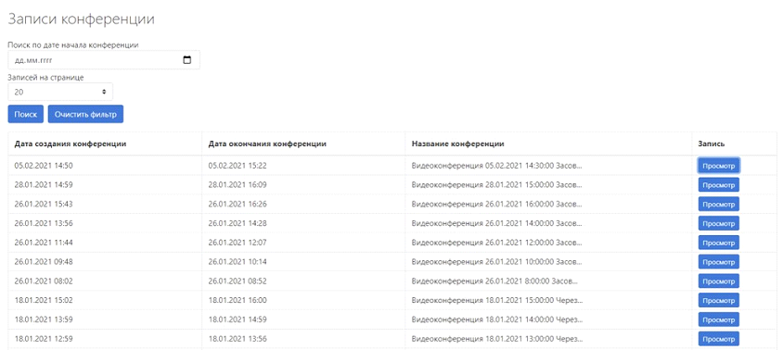
Task: View recording of 26.01.2021 08:02 conference
Action: [719, 281]
